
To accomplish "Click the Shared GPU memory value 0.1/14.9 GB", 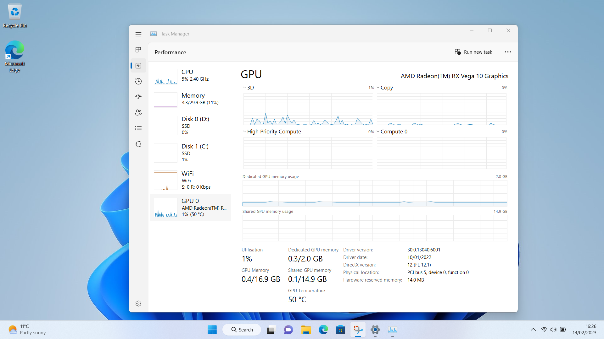I will coord(307,279).
